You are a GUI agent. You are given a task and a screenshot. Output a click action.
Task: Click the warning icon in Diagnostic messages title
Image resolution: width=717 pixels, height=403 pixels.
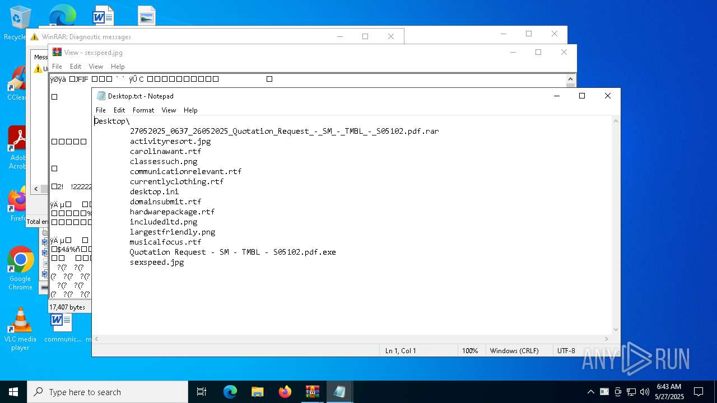(x=35, y=37)
